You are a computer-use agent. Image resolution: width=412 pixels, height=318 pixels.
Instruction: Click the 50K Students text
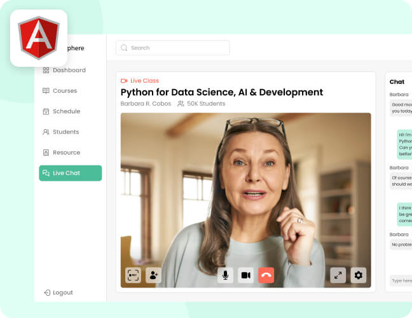pyautogui.click(x=206, y=104)
